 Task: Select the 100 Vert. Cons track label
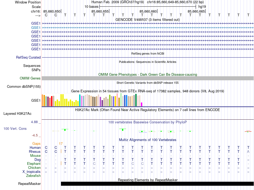coord(15,129)
